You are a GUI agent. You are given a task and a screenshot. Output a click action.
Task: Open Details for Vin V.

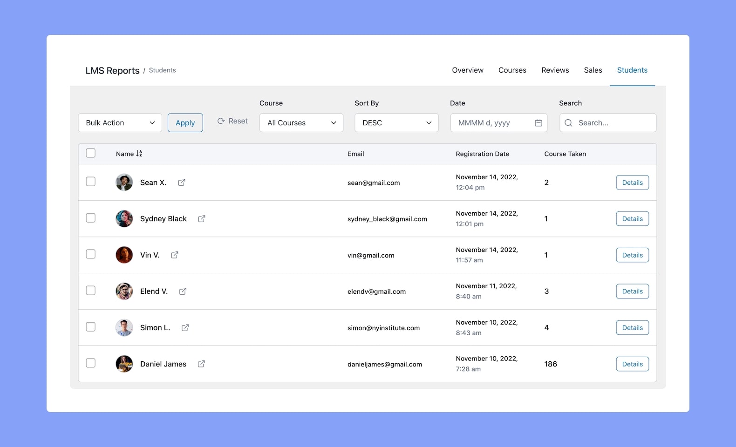point(633,255)
